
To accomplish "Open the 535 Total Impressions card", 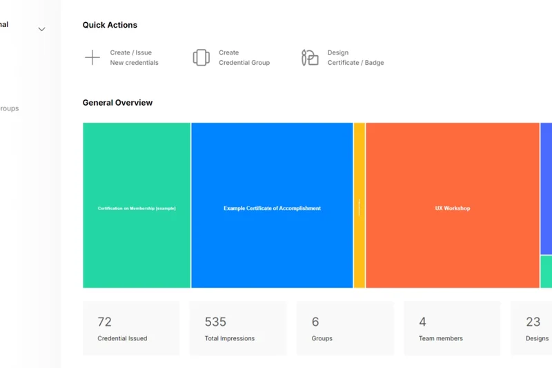I will click(x=237, y=328).
